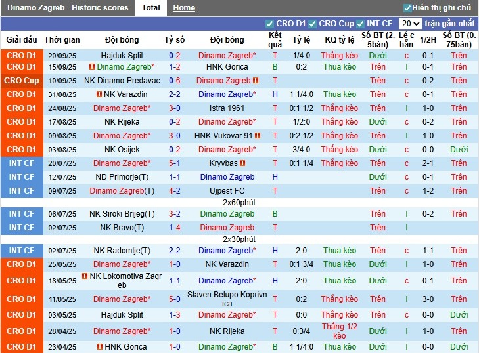Toggle the CRO Cup filter checkbox
The image size is (479, 353).
click(x=313, y=24)
